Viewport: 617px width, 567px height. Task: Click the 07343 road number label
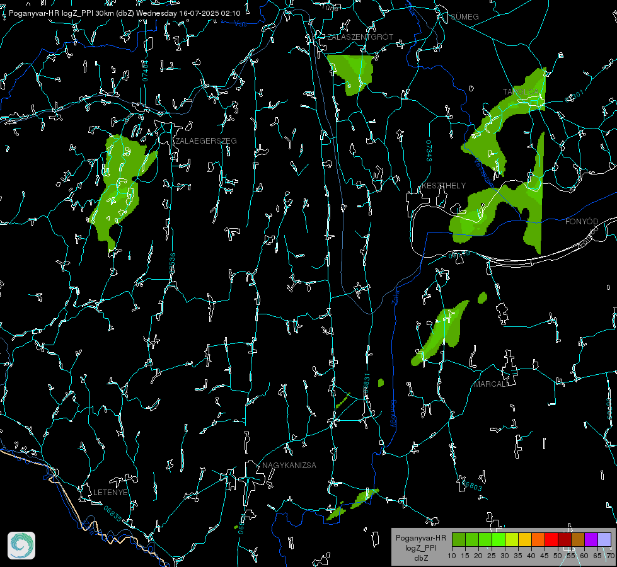coord(429,151)
